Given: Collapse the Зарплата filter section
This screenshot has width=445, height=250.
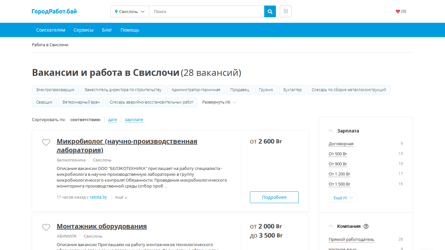Looking at the screenshot, I should click(x=344, y=131).
